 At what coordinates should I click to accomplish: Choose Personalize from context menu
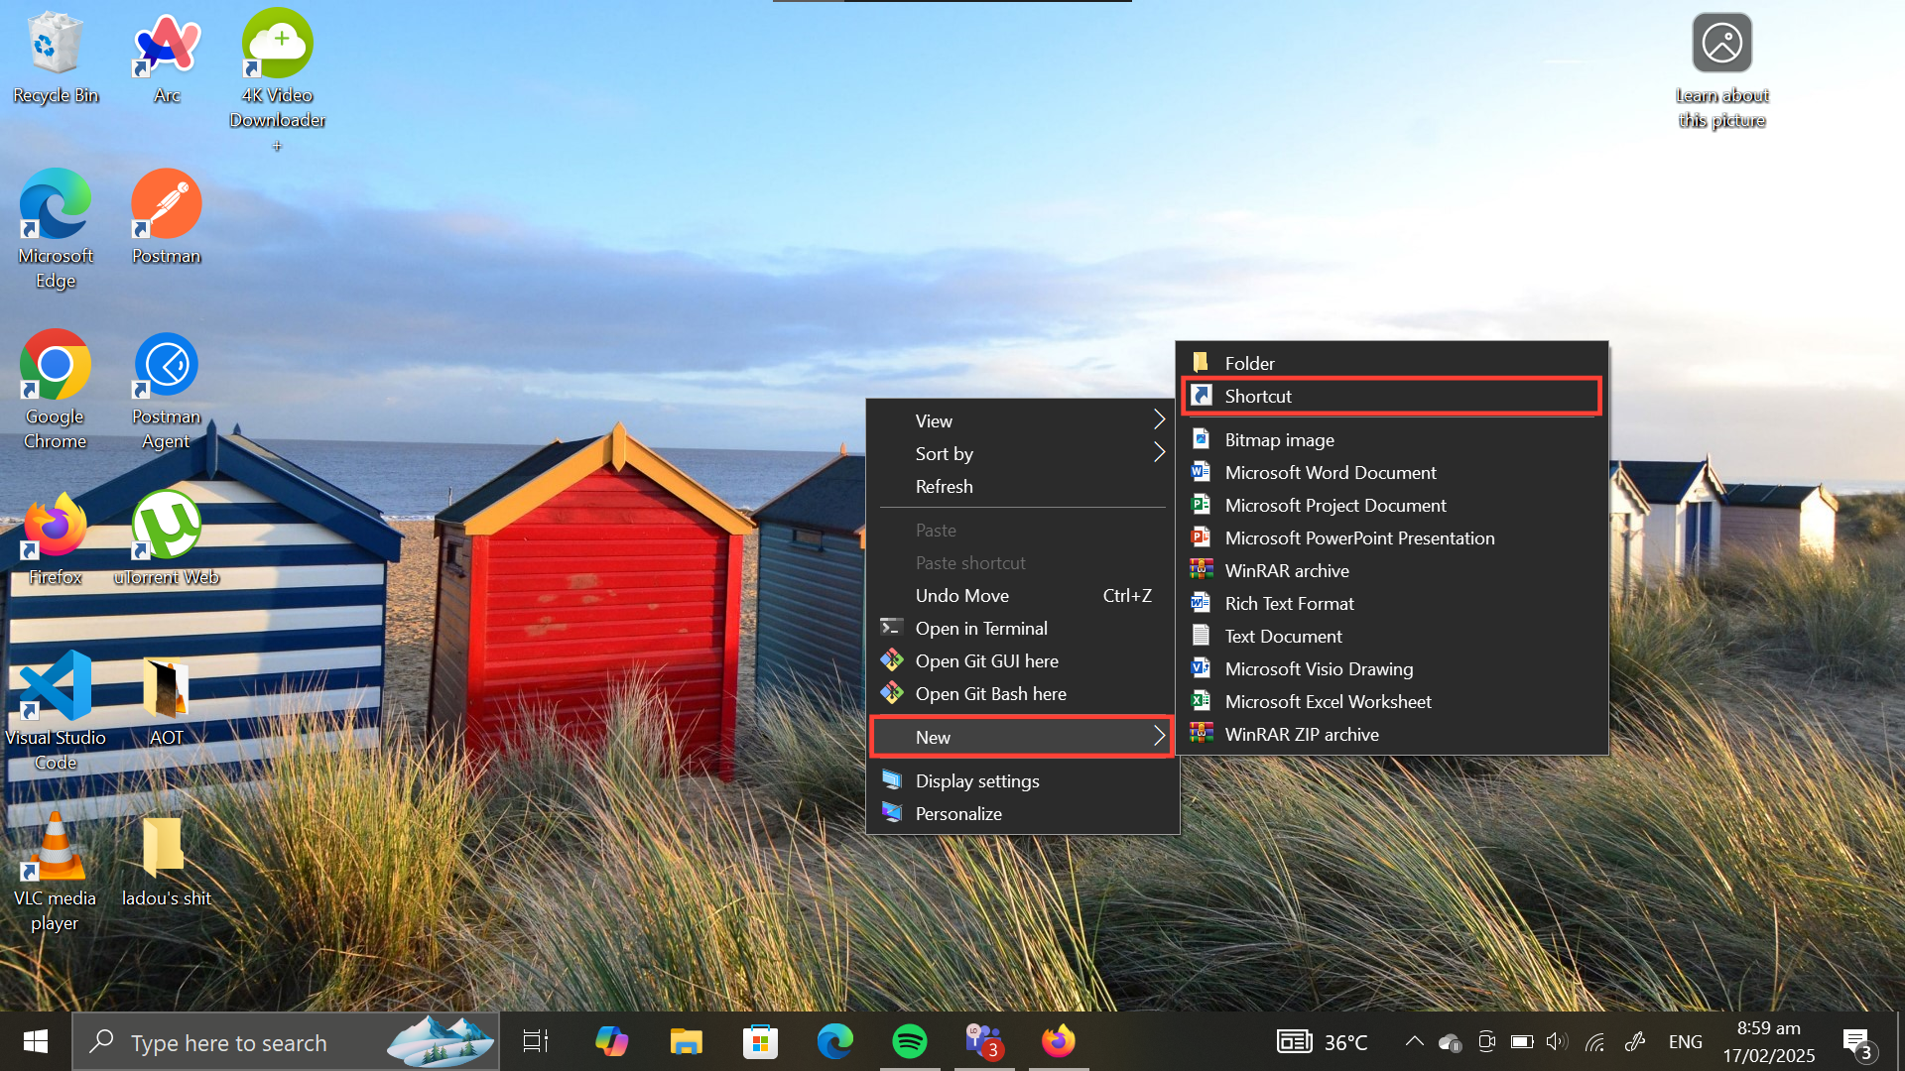point(957,813)
